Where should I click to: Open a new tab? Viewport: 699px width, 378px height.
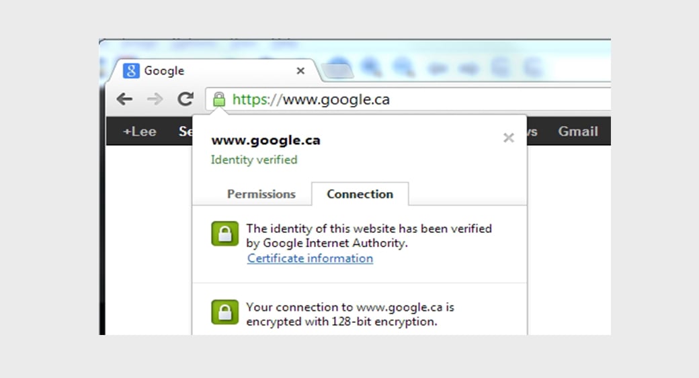pos(337,71)
